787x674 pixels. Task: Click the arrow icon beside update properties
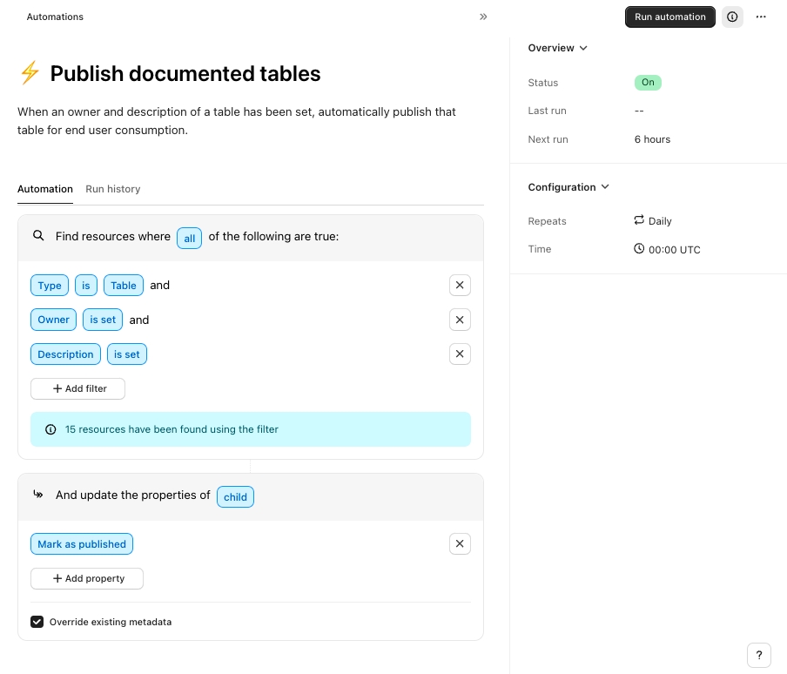[38, 495]
